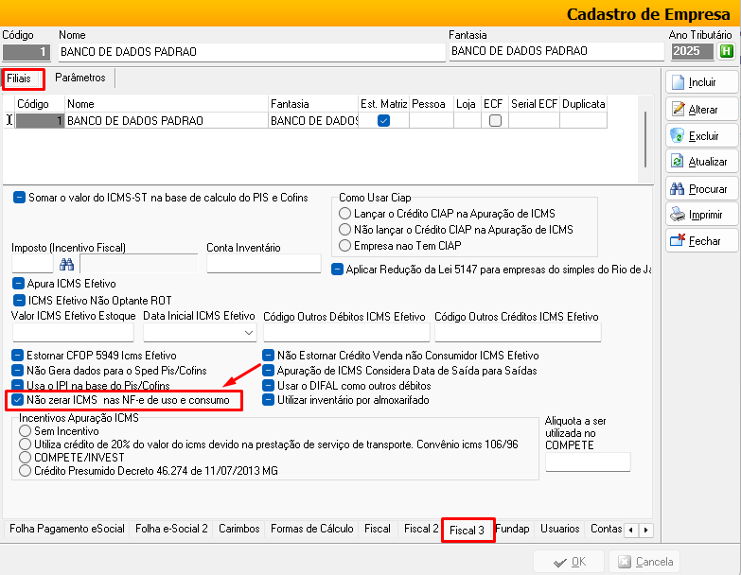Click green H icon beside Ano Tributário
Viewport: 741px width, 575px height.
[727, 51]
